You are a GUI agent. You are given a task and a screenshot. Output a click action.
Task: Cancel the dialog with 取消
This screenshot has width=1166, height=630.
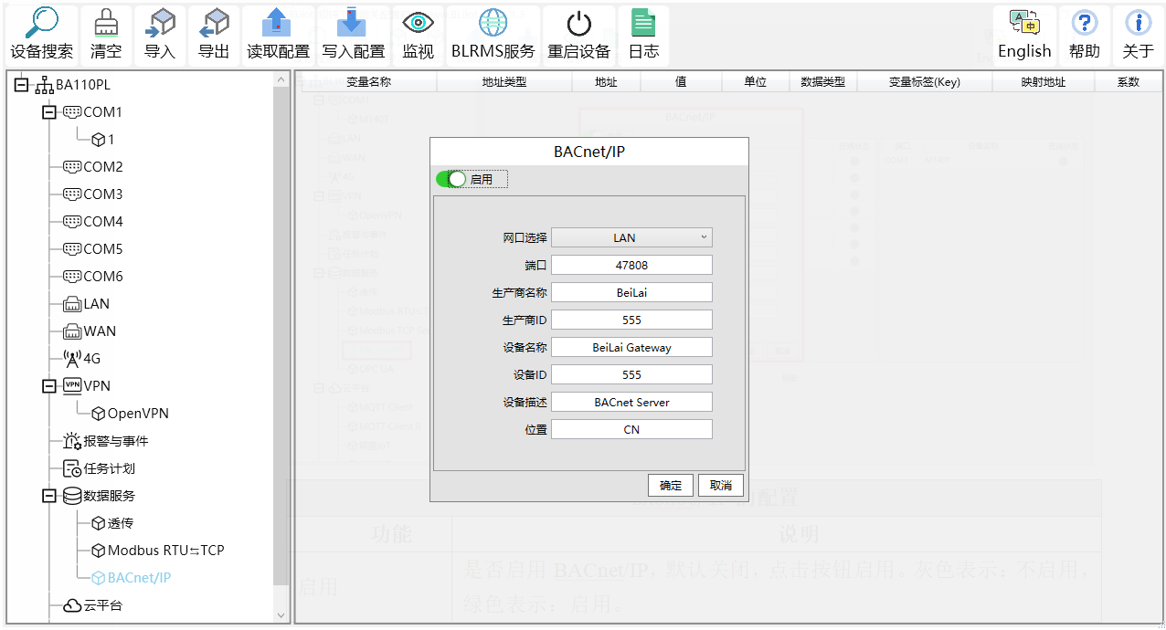pos(721,485)
